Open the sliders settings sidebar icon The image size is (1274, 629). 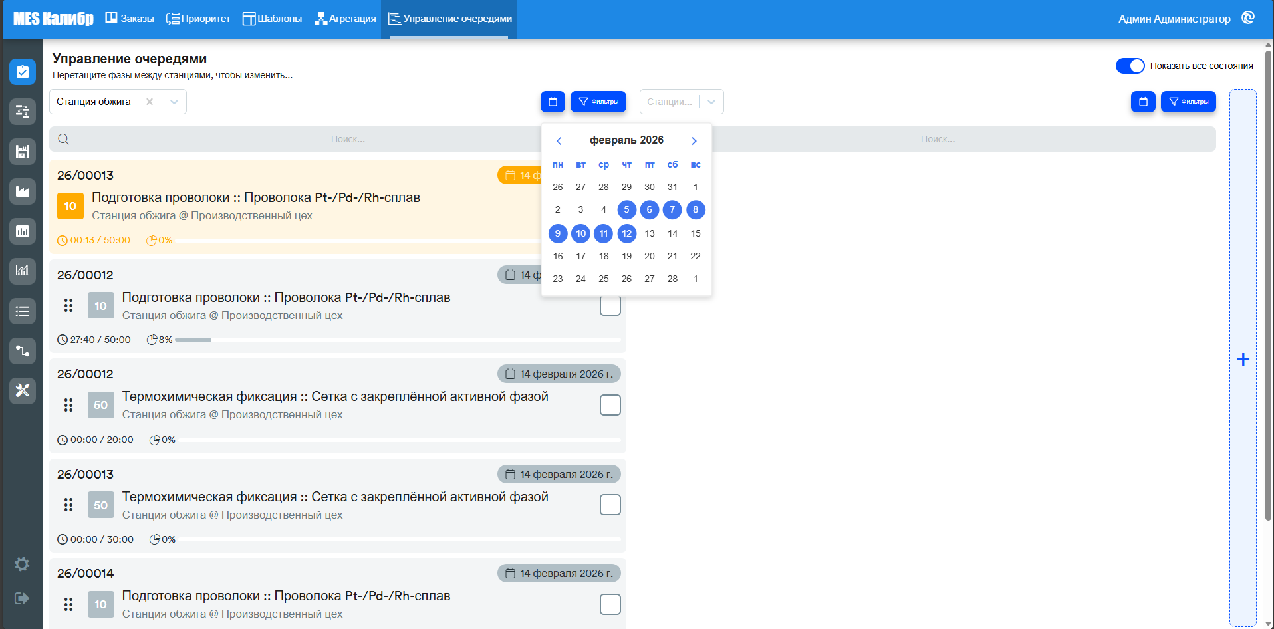pyautogui.click(x=22, y=112)
